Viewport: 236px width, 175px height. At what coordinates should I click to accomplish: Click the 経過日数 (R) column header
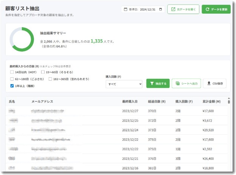point(157,101)
